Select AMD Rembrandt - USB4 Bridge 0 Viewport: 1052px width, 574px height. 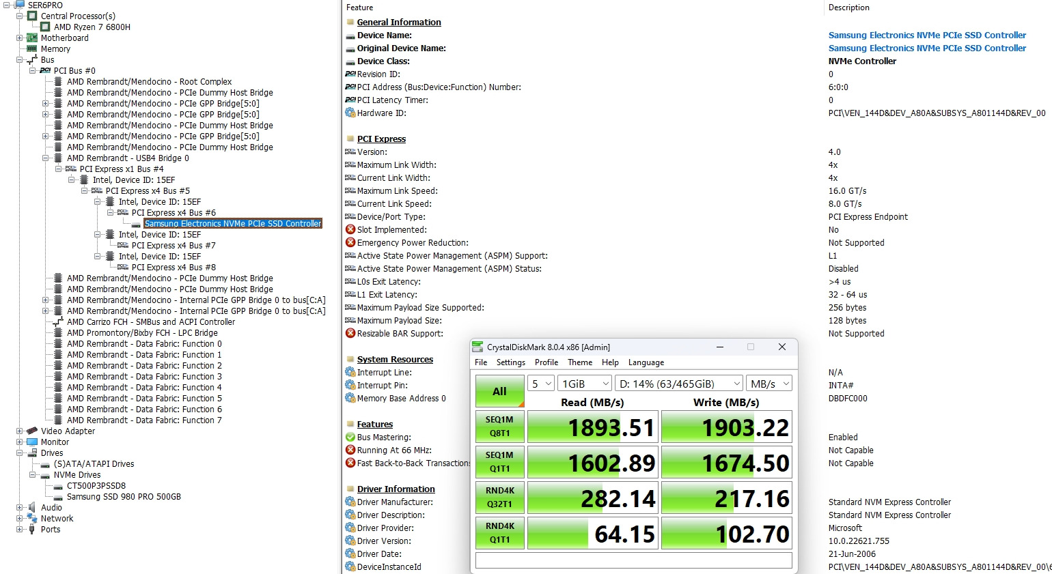pos(128,158)
